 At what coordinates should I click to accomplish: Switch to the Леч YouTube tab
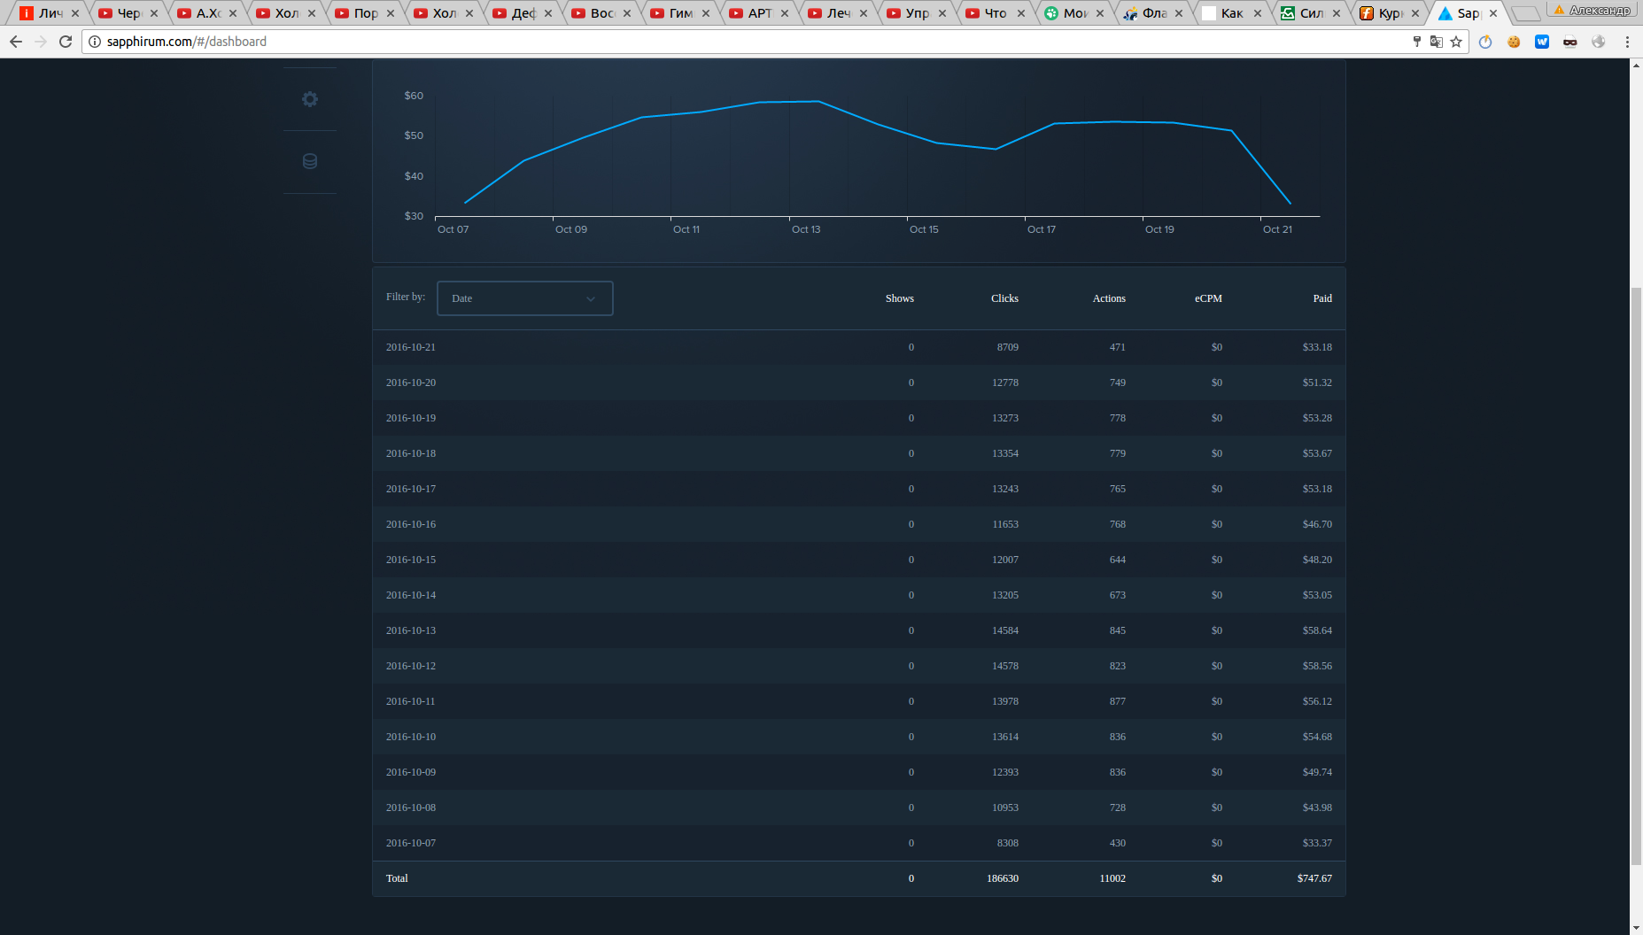[x=838, y=13]
